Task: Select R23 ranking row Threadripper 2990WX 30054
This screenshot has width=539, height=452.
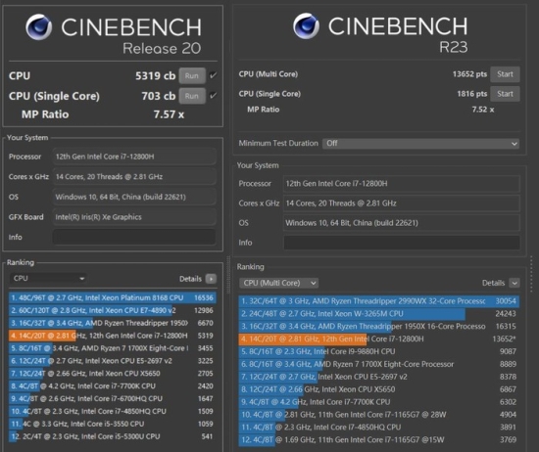Action: point(379,301)
